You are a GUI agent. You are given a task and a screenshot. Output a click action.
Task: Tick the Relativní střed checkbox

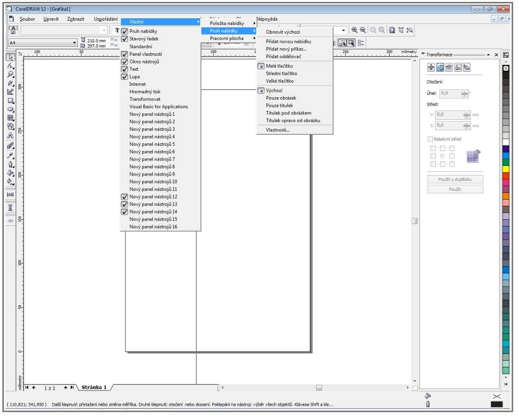[x=430, y=139]
